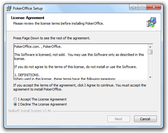The image size is (168, 133).
Task: Close the PokerOffice Setup window
Action: pyautogui.click(x=154, y=7)
